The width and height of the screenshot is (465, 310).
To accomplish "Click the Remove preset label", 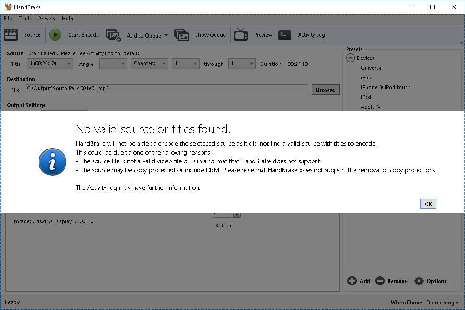I will pyautogui.click(x=397, y=281).
